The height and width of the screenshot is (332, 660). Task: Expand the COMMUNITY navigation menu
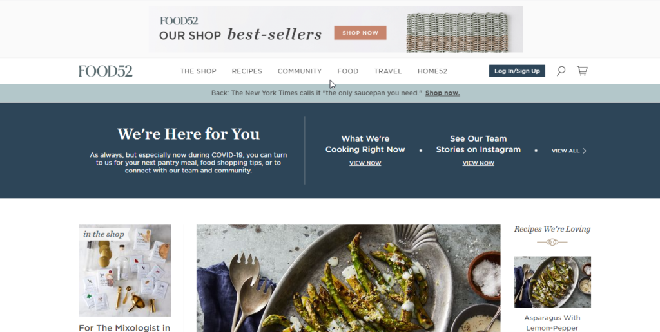point(300,71)
